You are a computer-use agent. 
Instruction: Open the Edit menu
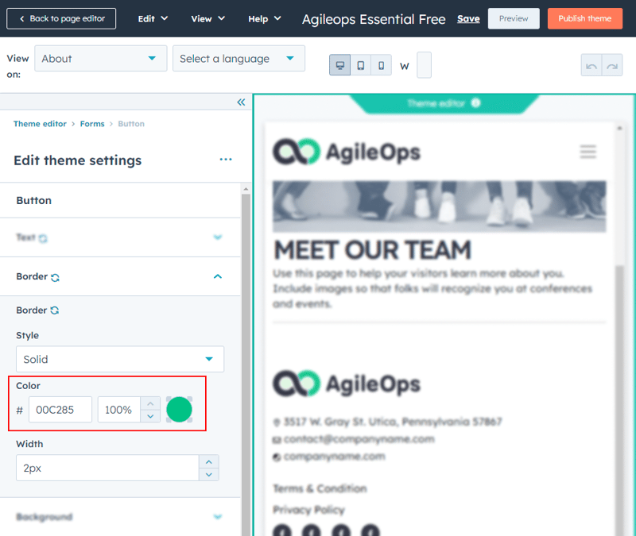tap(153, 18)
